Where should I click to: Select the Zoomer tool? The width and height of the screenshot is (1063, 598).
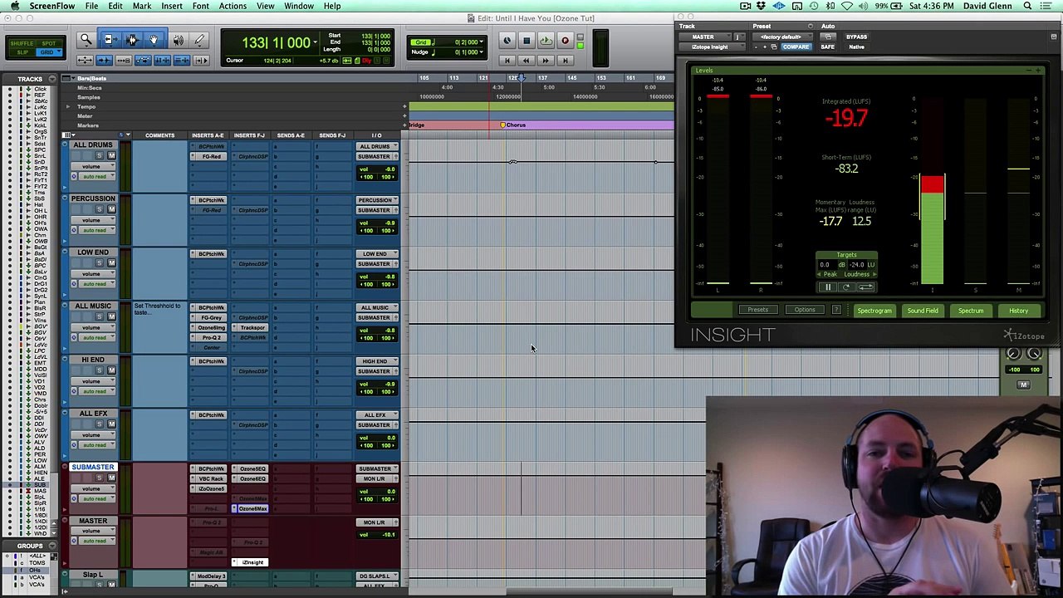(x=86, y=40)
